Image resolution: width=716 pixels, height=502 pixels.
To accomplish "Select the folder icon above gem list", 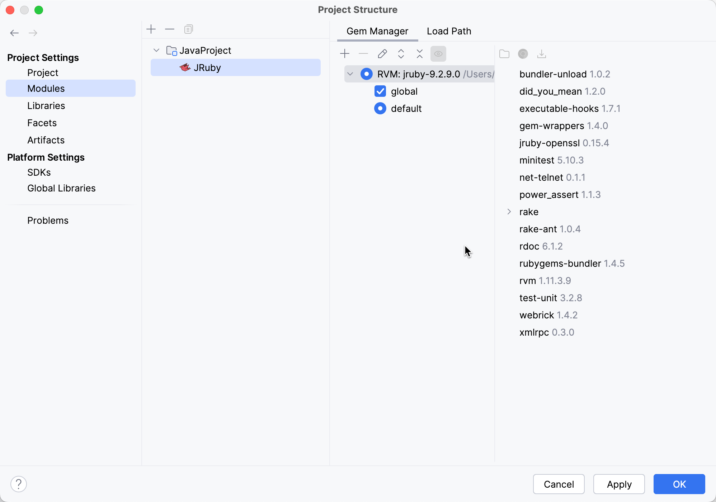I will pos(504,54).
